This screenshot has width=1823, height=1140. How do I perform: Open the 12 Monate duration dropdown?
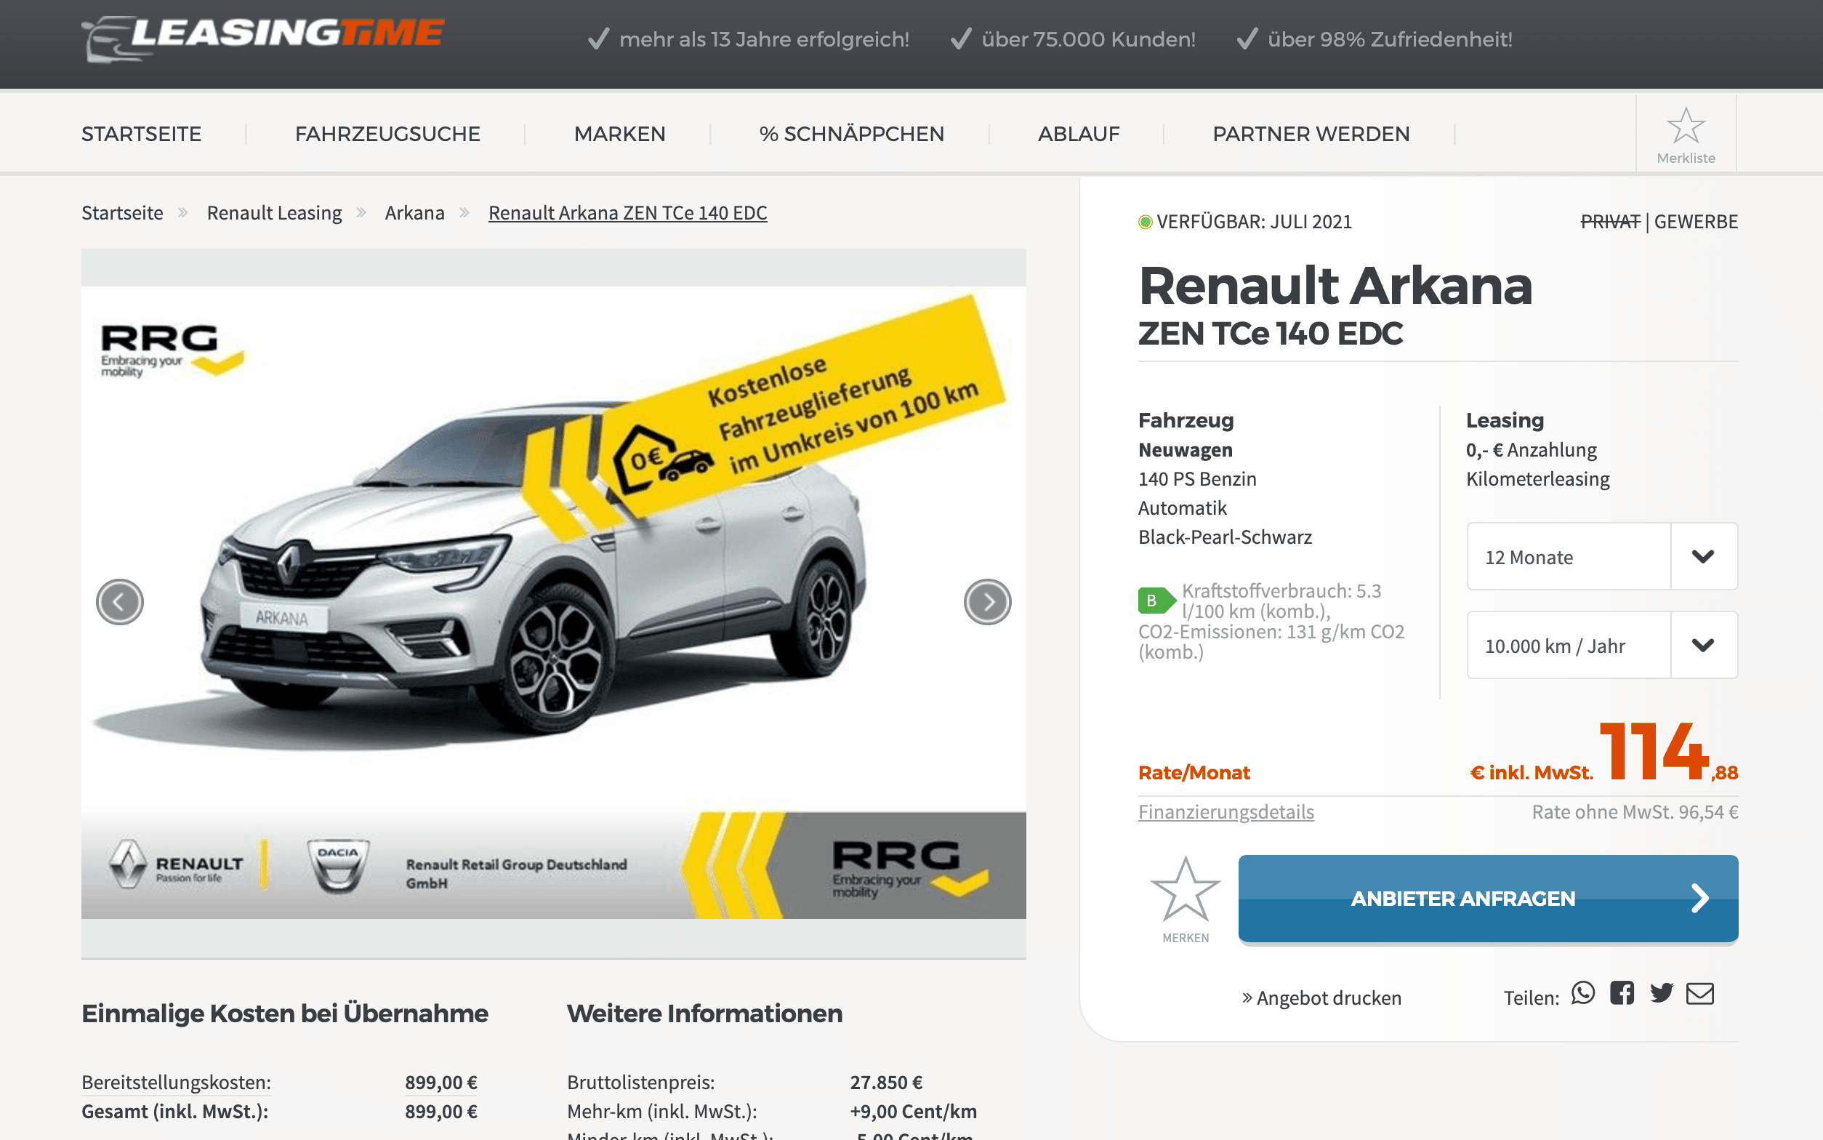(x=1601, y=556)
